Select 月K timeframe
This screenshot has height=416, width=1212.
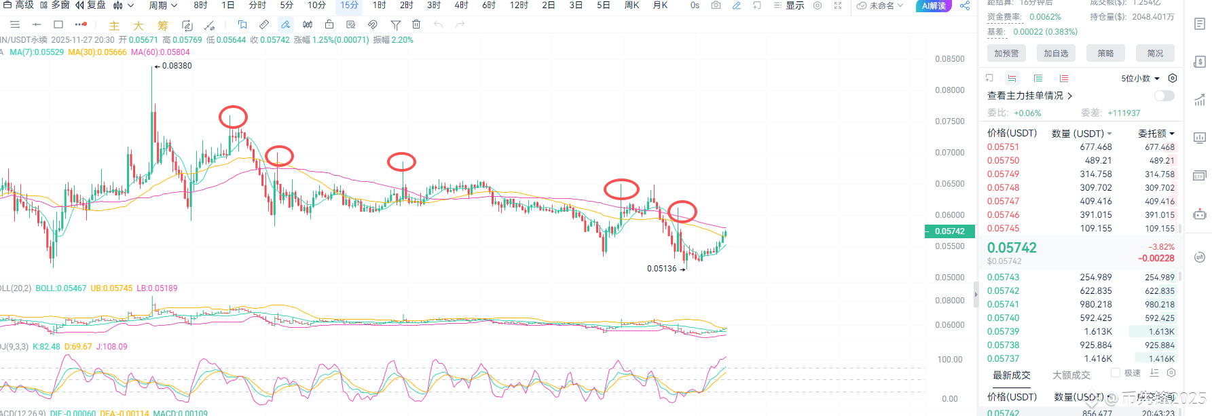pos(660,5)
